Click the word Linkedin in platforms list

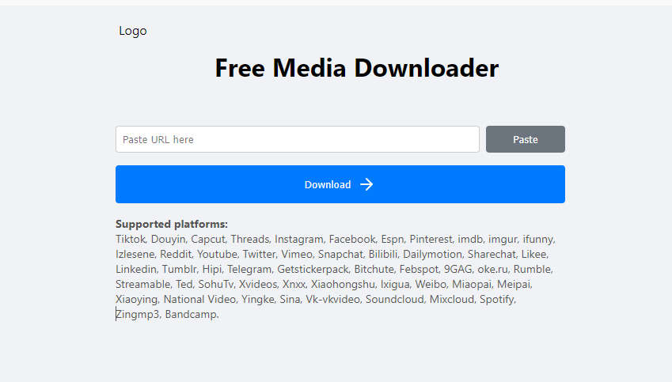136,269
